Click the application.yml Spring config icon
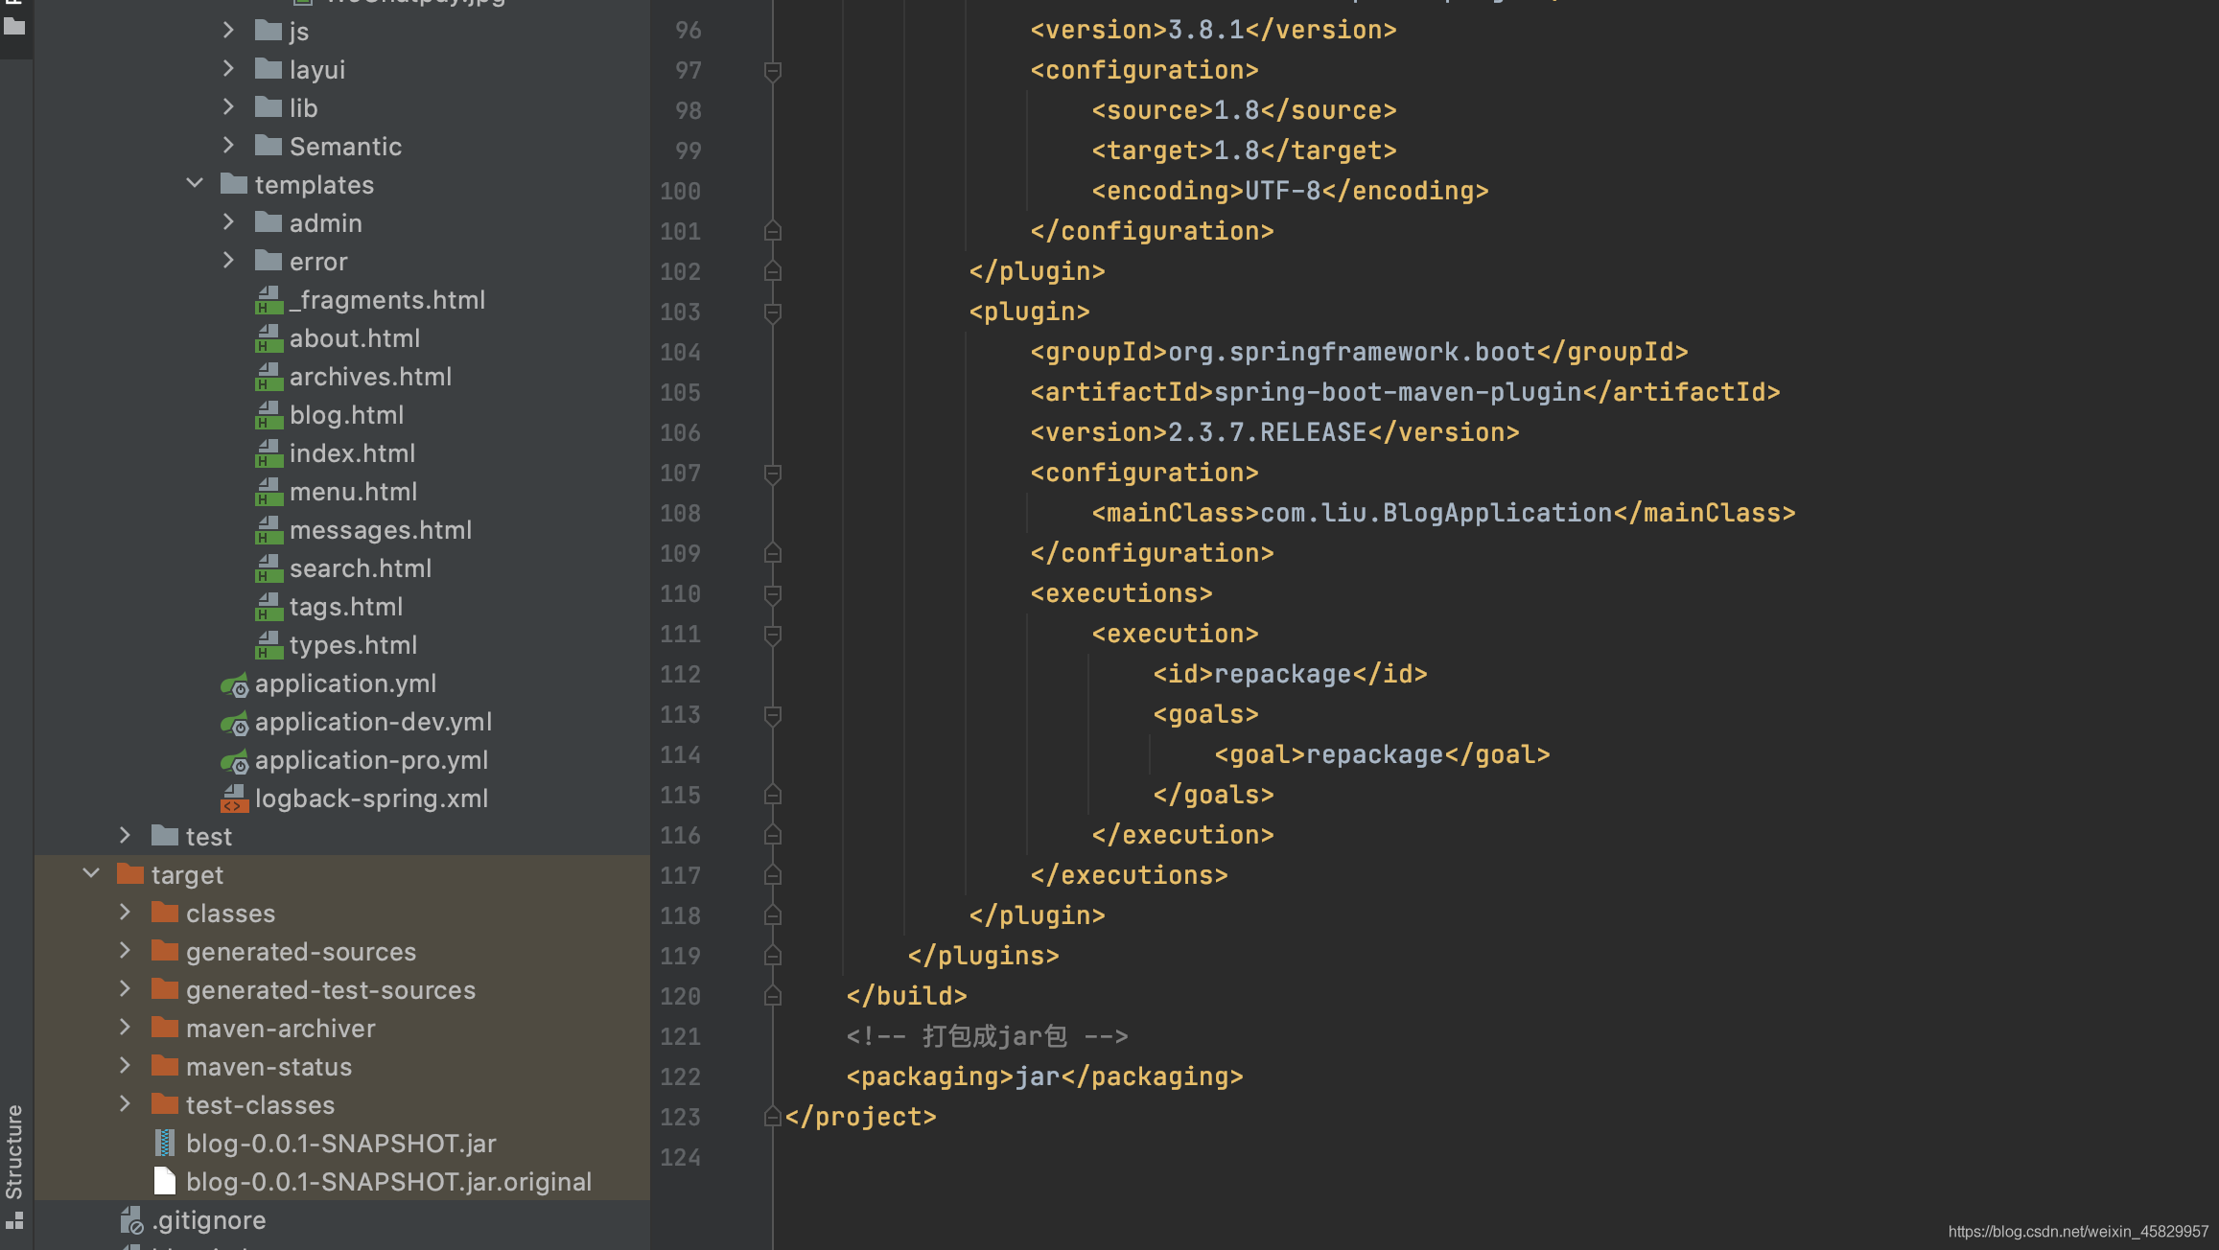 (x=234, y=684)
